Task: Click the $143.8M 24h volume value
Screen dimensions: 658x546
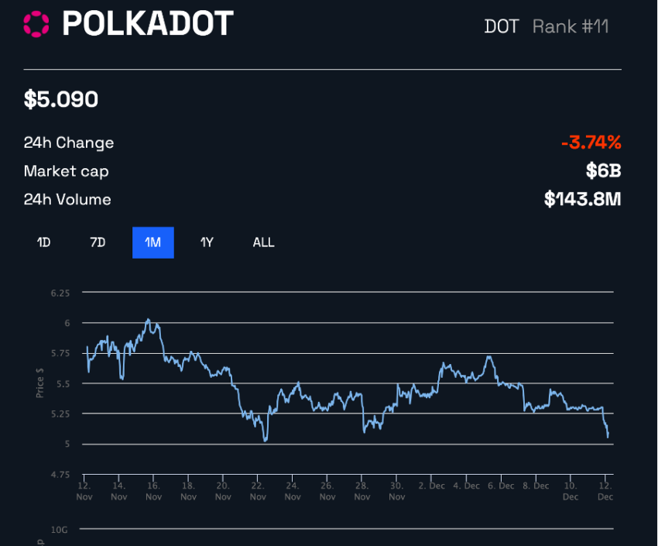Action: (582, 199)
